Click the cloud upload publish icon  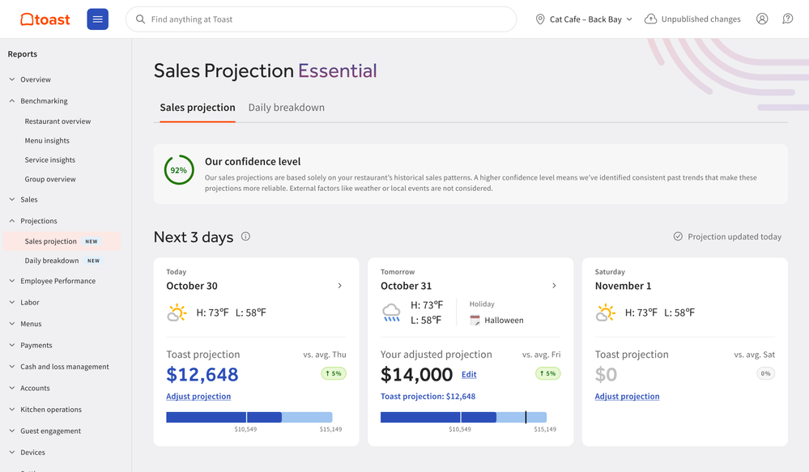tap(650, 19)
